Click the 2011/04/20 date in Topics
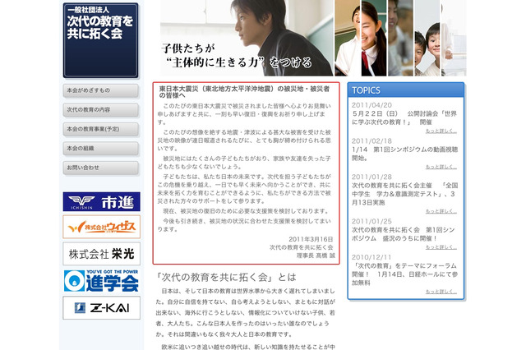The height and width of the screenshot is (350, 526). 371,105
